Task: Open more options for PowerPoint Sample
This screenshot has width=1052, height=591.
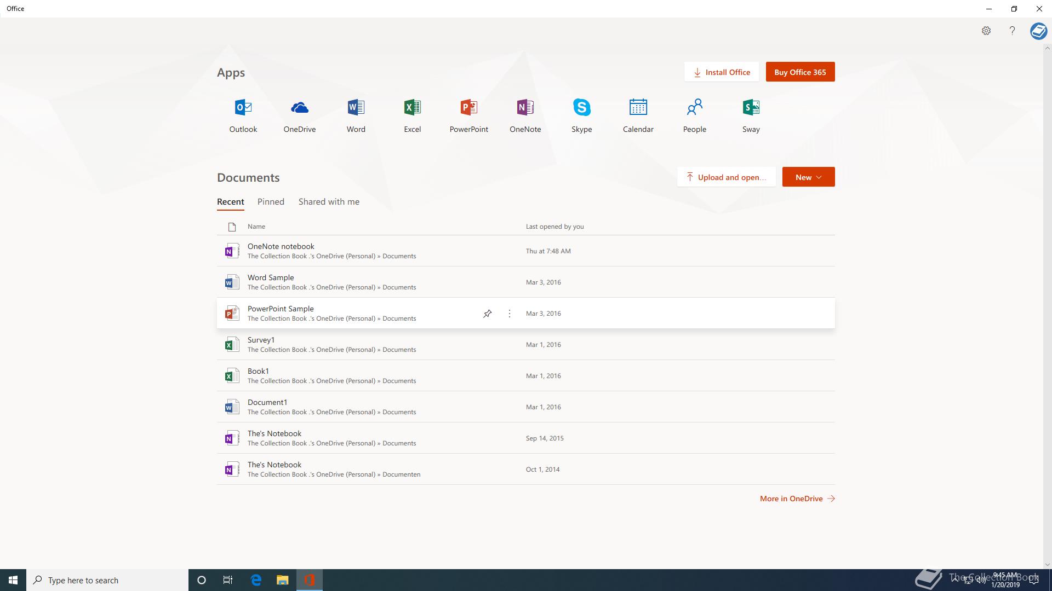Action: (509, 314)
